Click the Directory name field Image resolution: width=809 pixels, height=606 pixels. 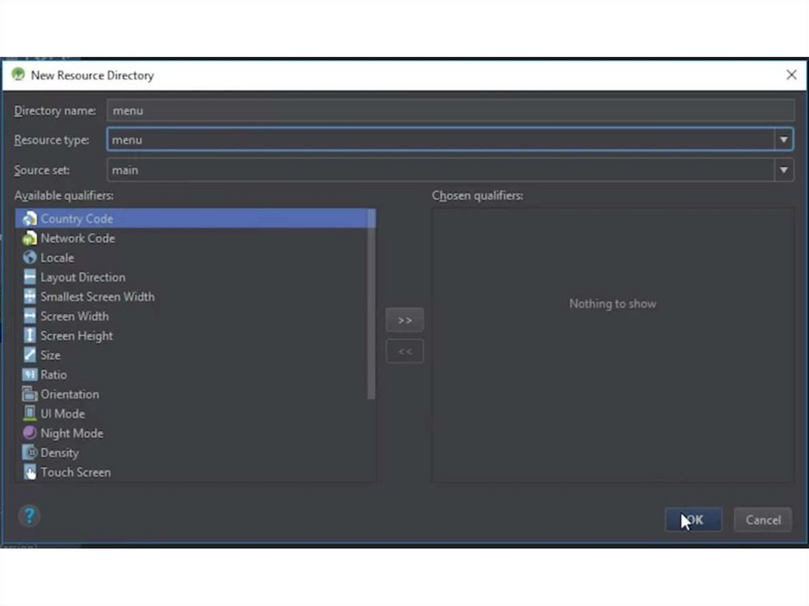(x=450, y=111)
